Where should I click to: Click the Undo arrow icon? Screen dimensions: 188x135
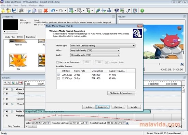click(53, 11)
